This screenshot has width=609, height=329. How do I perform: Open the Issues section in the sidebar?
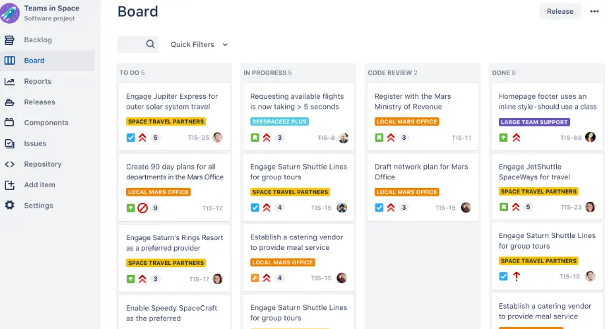[35, 143]
